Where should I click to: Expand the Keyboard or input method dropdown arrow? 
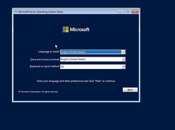click(x=123, y=66)
